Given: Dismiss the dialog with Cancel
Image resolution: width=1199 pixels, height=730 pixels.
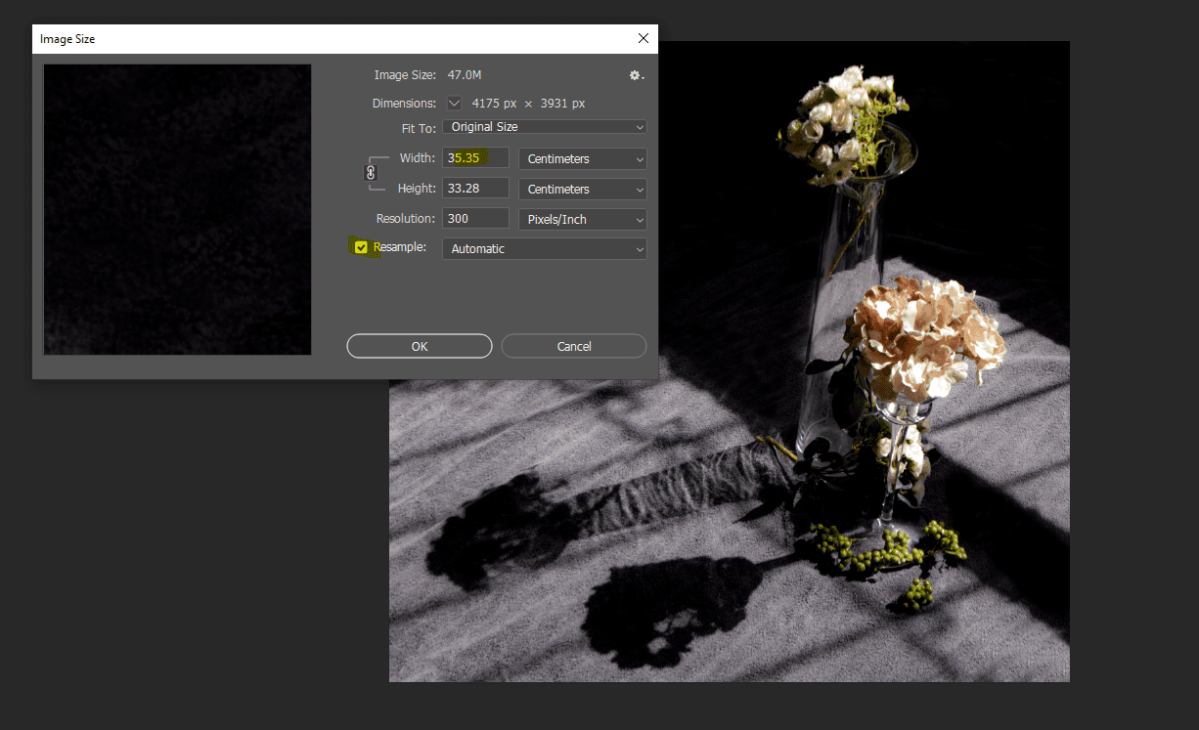Looking at the screenshot, I should tap(574, 346).
